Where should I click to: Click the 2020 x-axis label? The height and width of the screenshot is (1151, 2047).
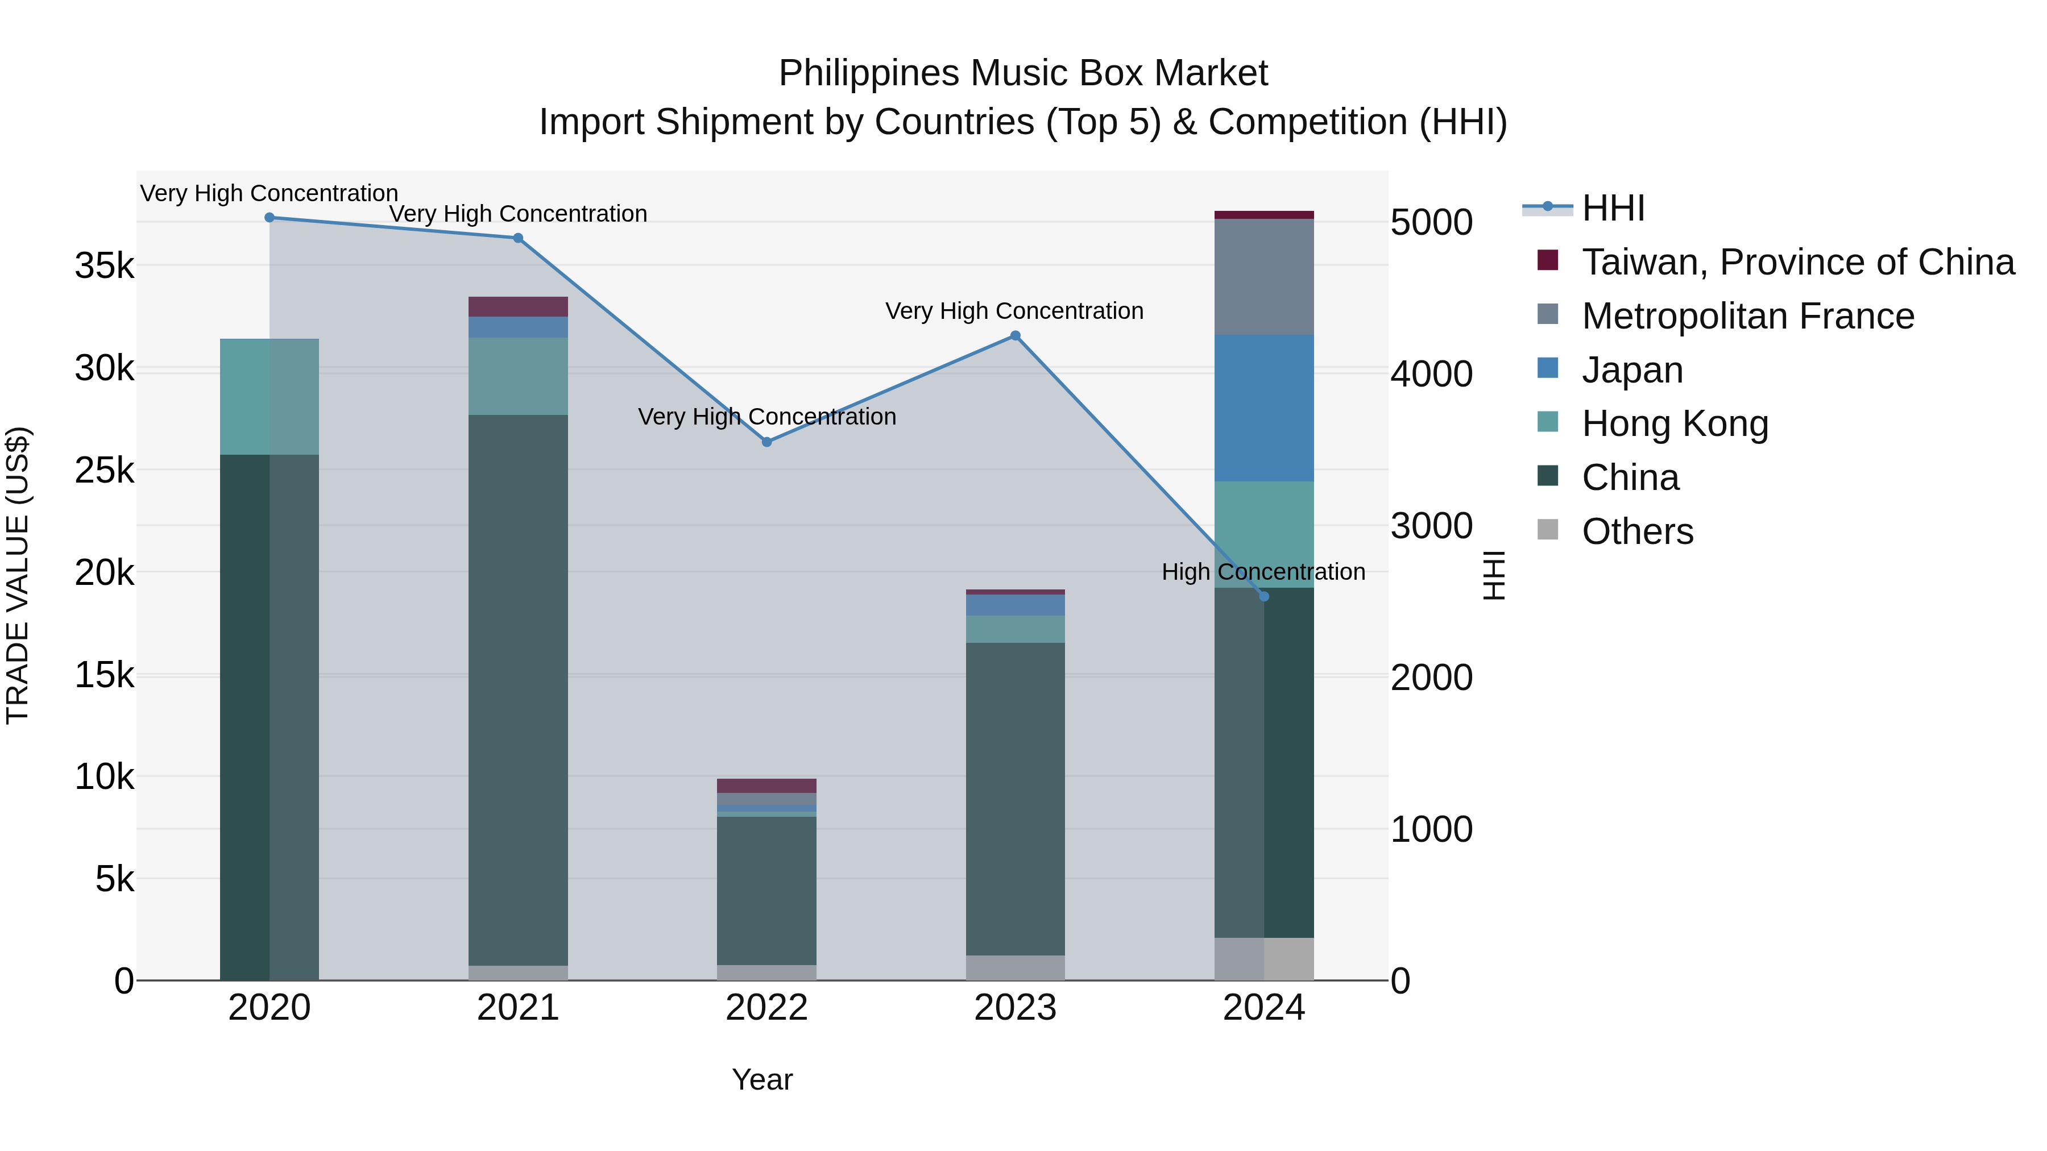[x=270, y=1008]
